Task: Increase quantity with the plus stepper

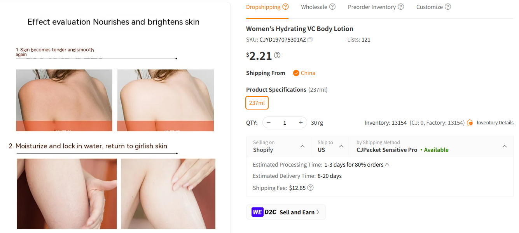Action: coord(301,122)
